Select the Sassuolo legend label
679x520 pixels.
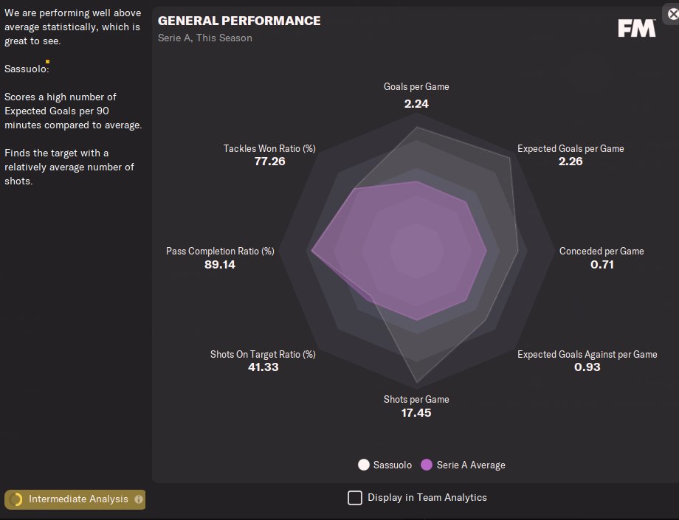pos(393,465)
